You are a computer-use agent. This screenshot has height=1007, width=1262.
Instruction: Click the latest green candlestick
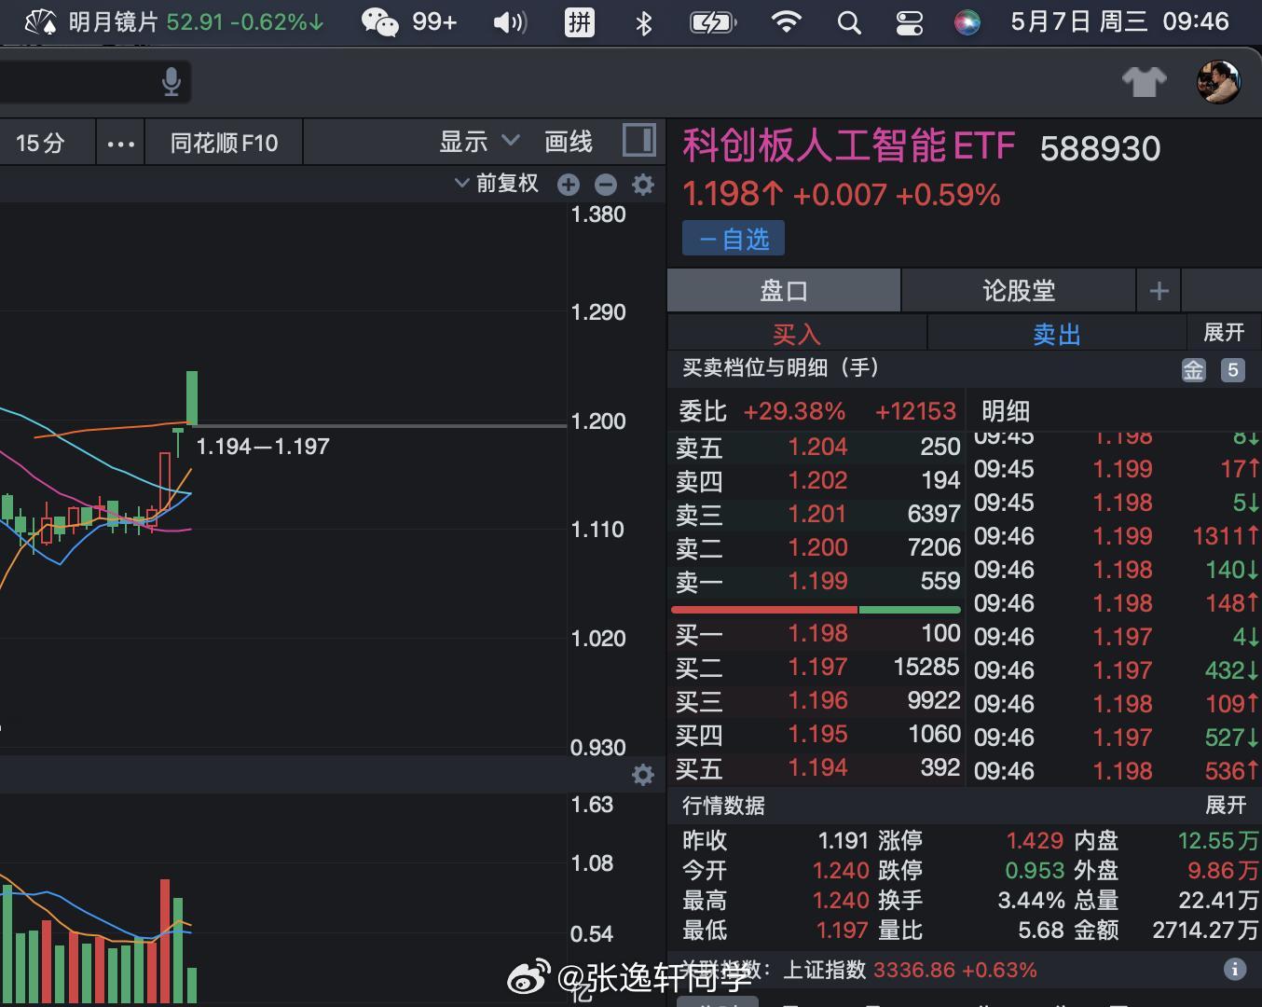(192, 398)
